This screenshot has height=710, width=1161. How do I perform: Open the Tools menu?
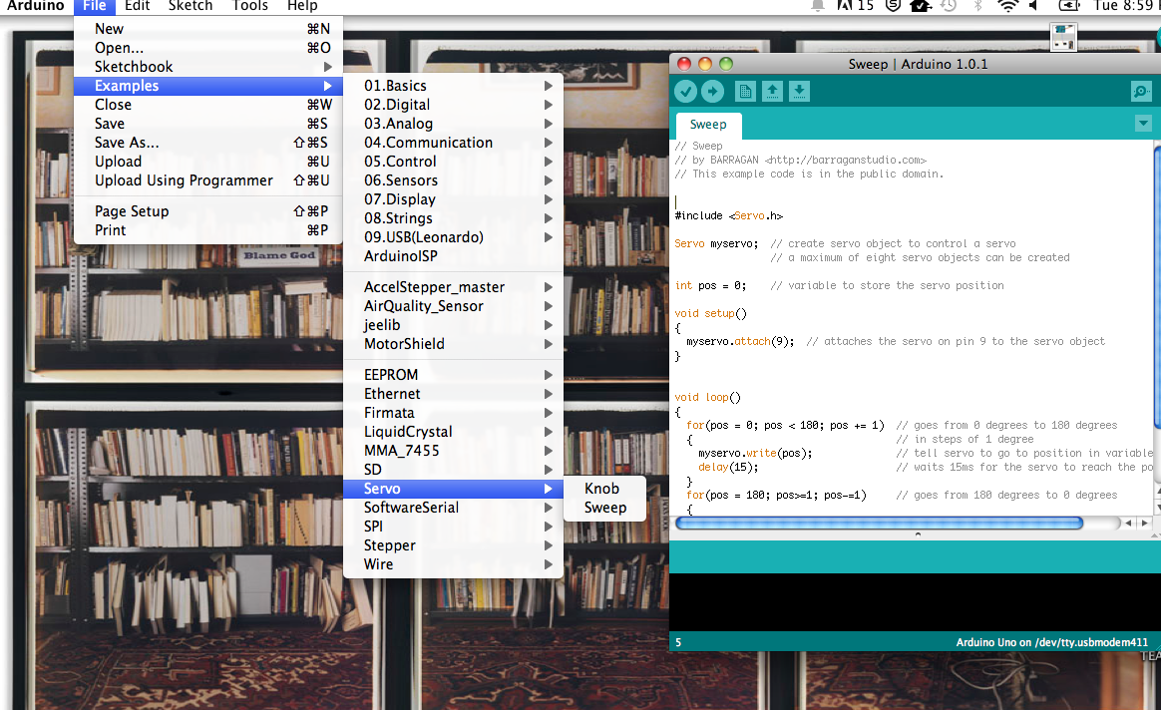click(249, 6)
